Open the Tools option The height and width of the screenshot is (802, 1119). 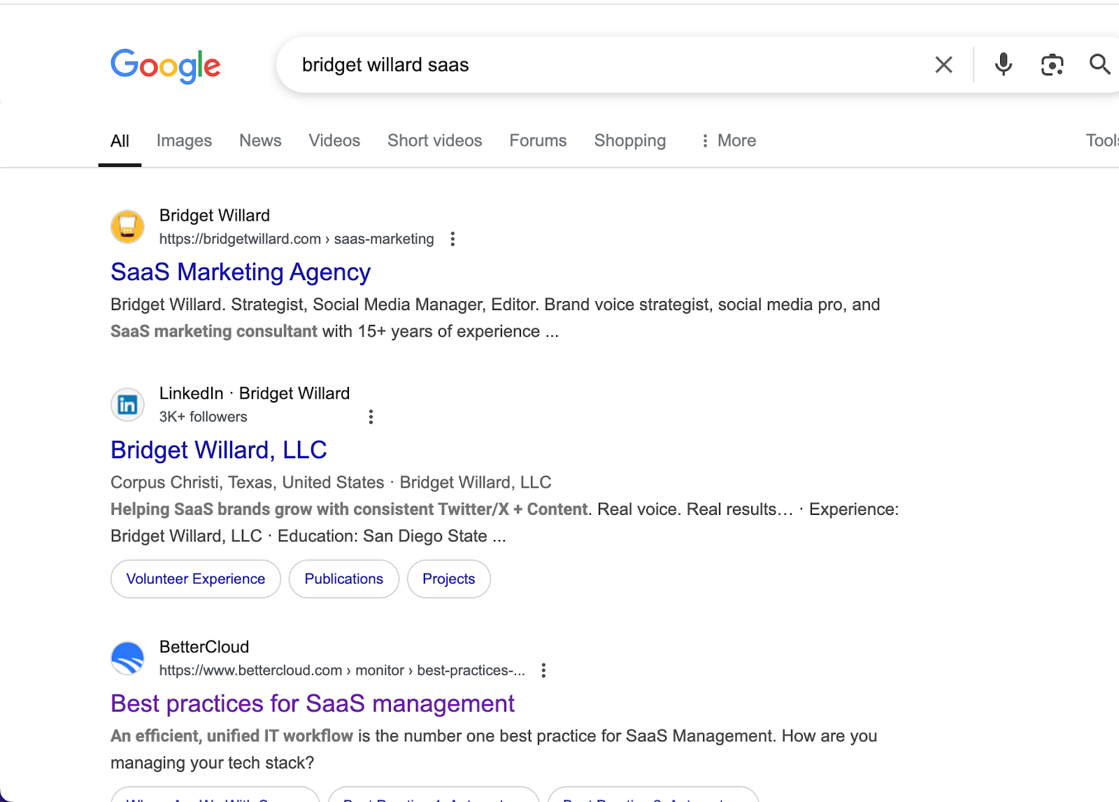pos(1102,141)
